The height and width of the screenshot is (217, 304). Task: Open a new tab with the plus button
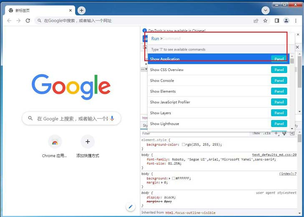point(82,10)
